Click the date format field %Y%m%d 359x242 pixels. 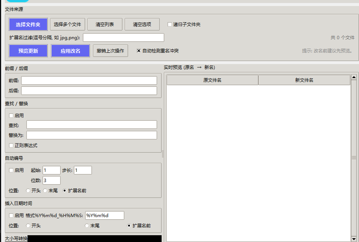(x=105, y=215)
